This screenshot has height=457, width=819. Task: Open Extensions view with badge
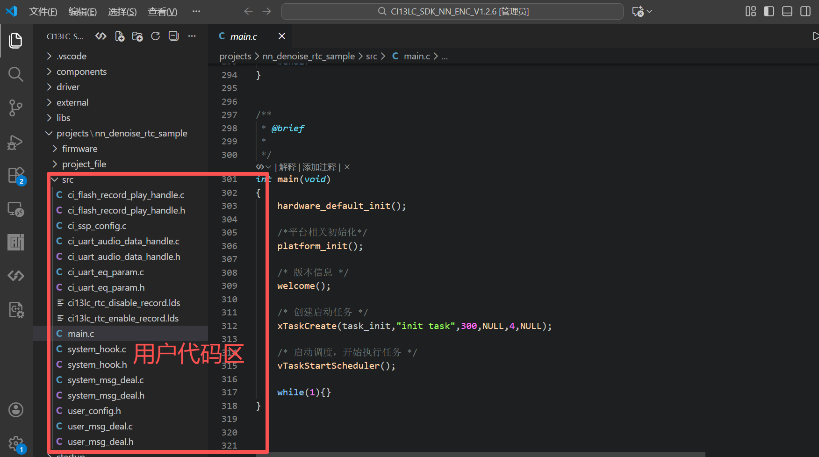pos(15,176)
